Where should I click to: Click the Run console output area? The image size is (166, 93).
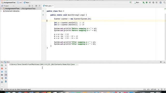[x=87, y=75]
